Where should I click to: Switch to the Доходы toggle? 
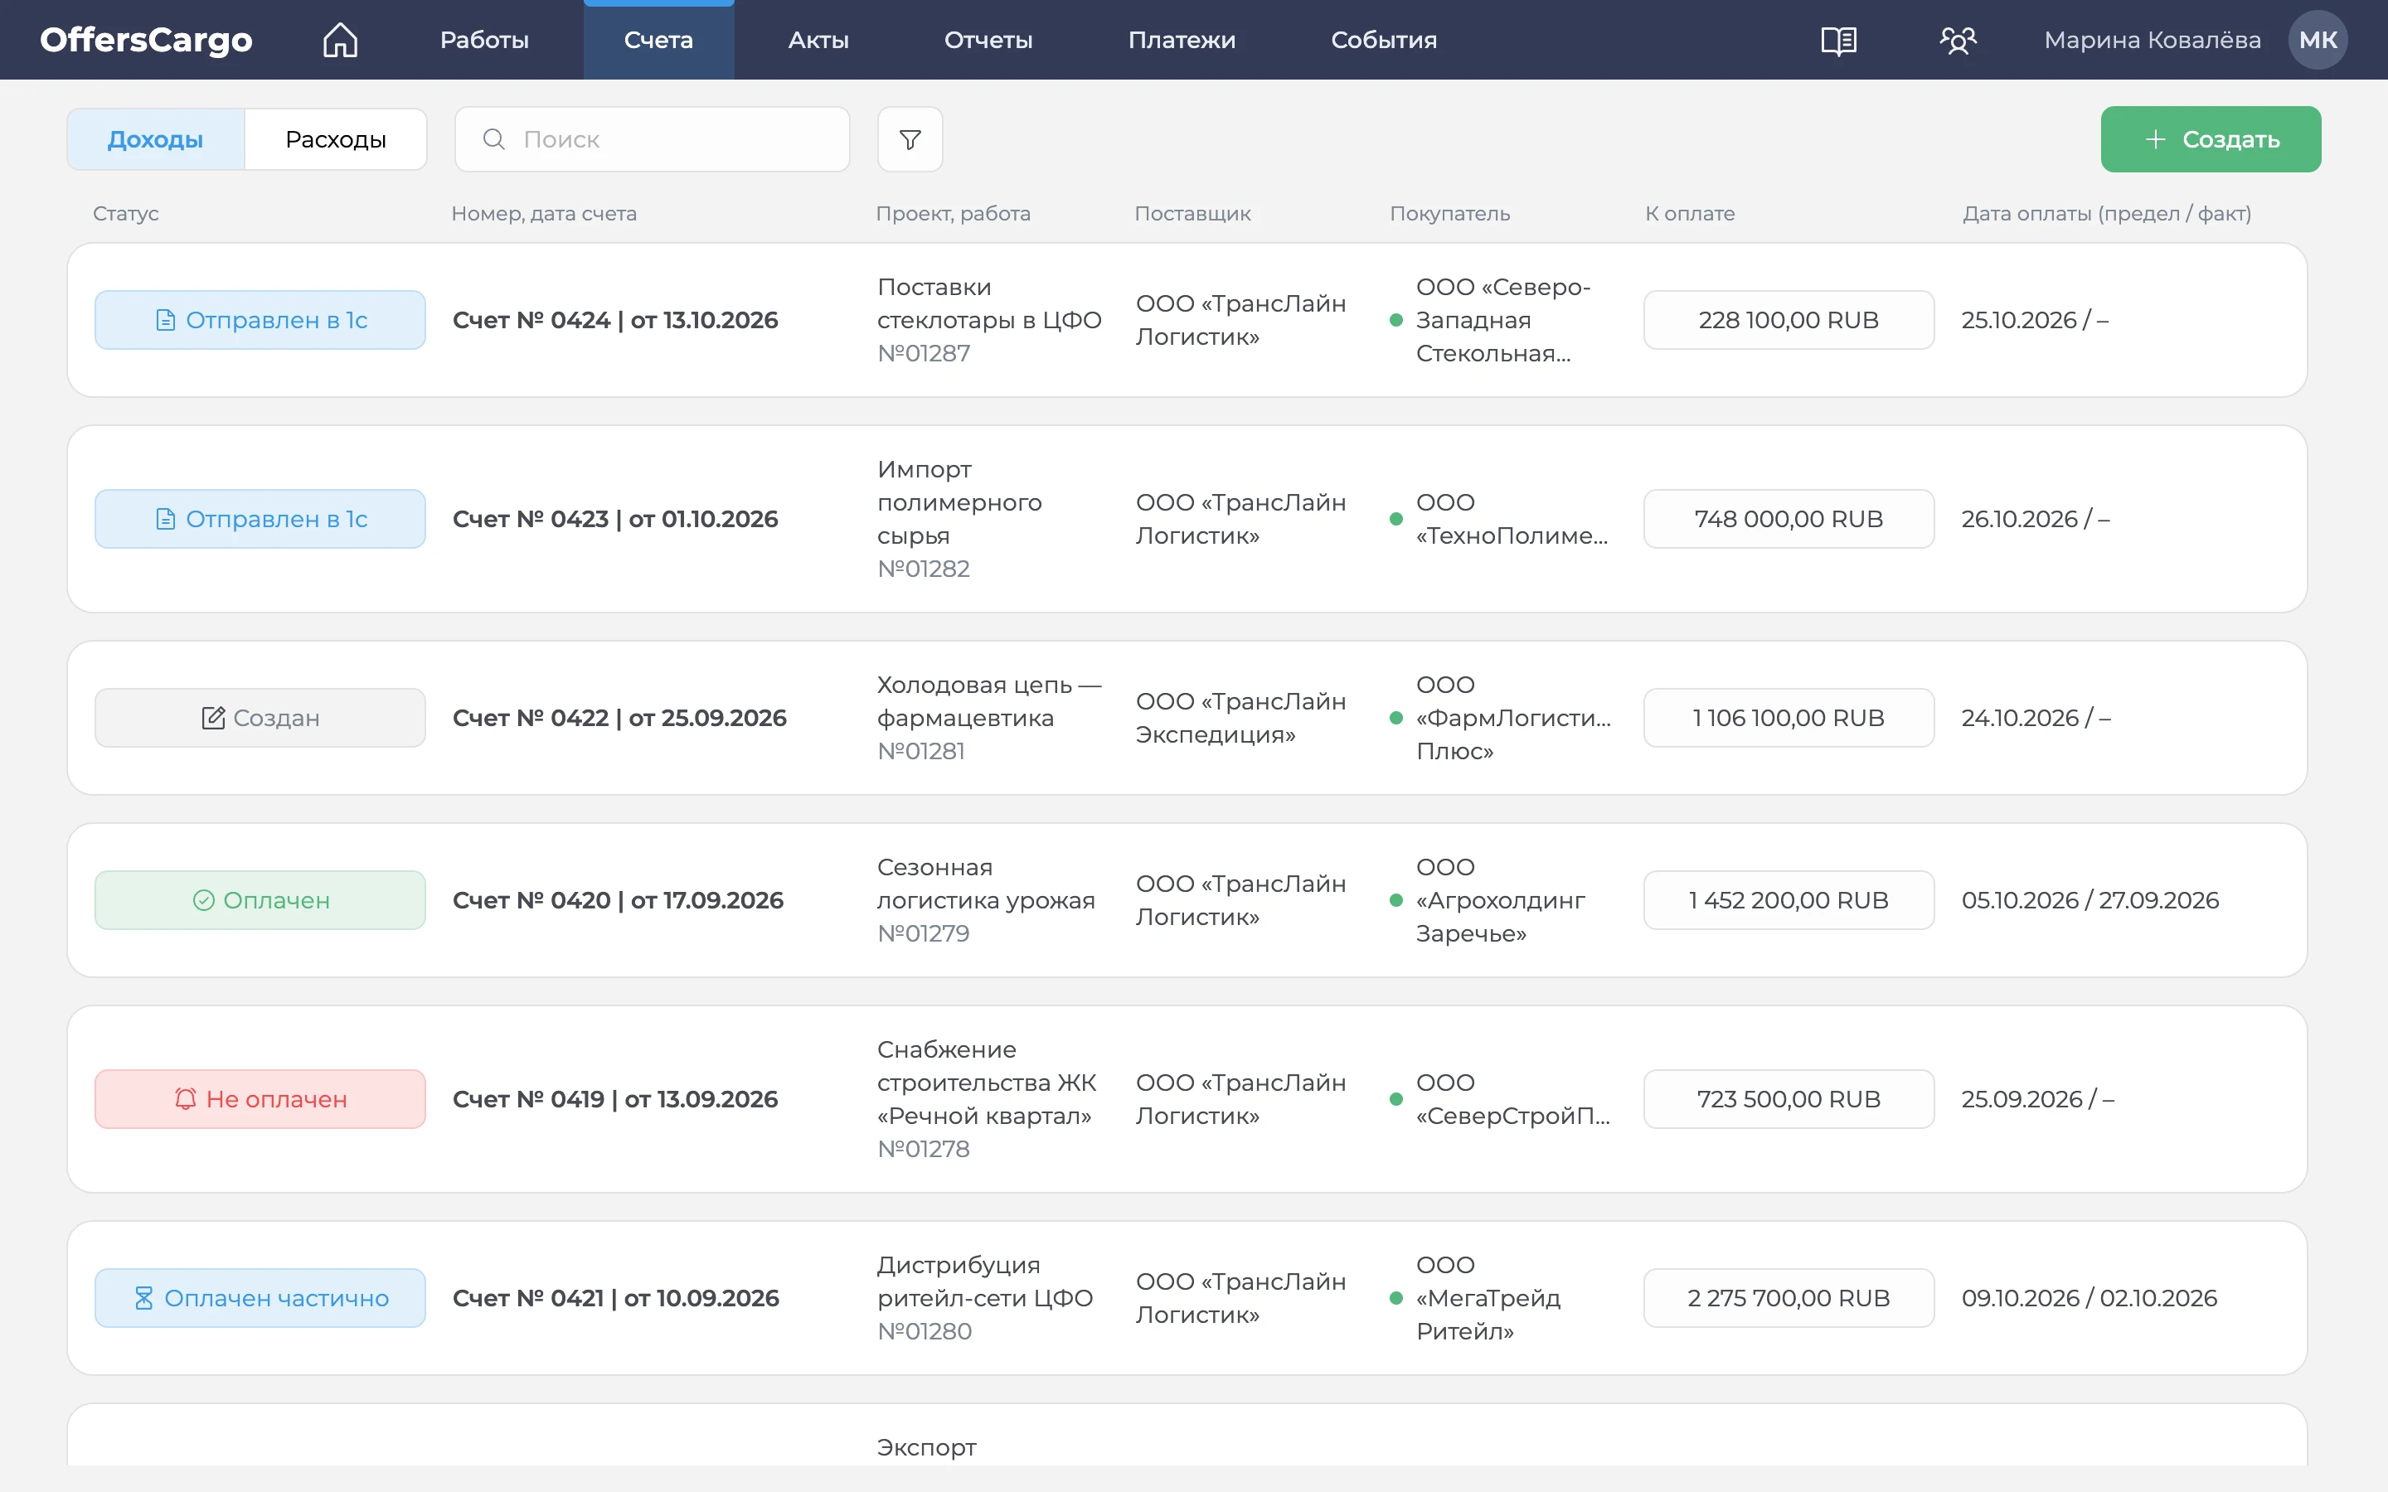point(156,139)
